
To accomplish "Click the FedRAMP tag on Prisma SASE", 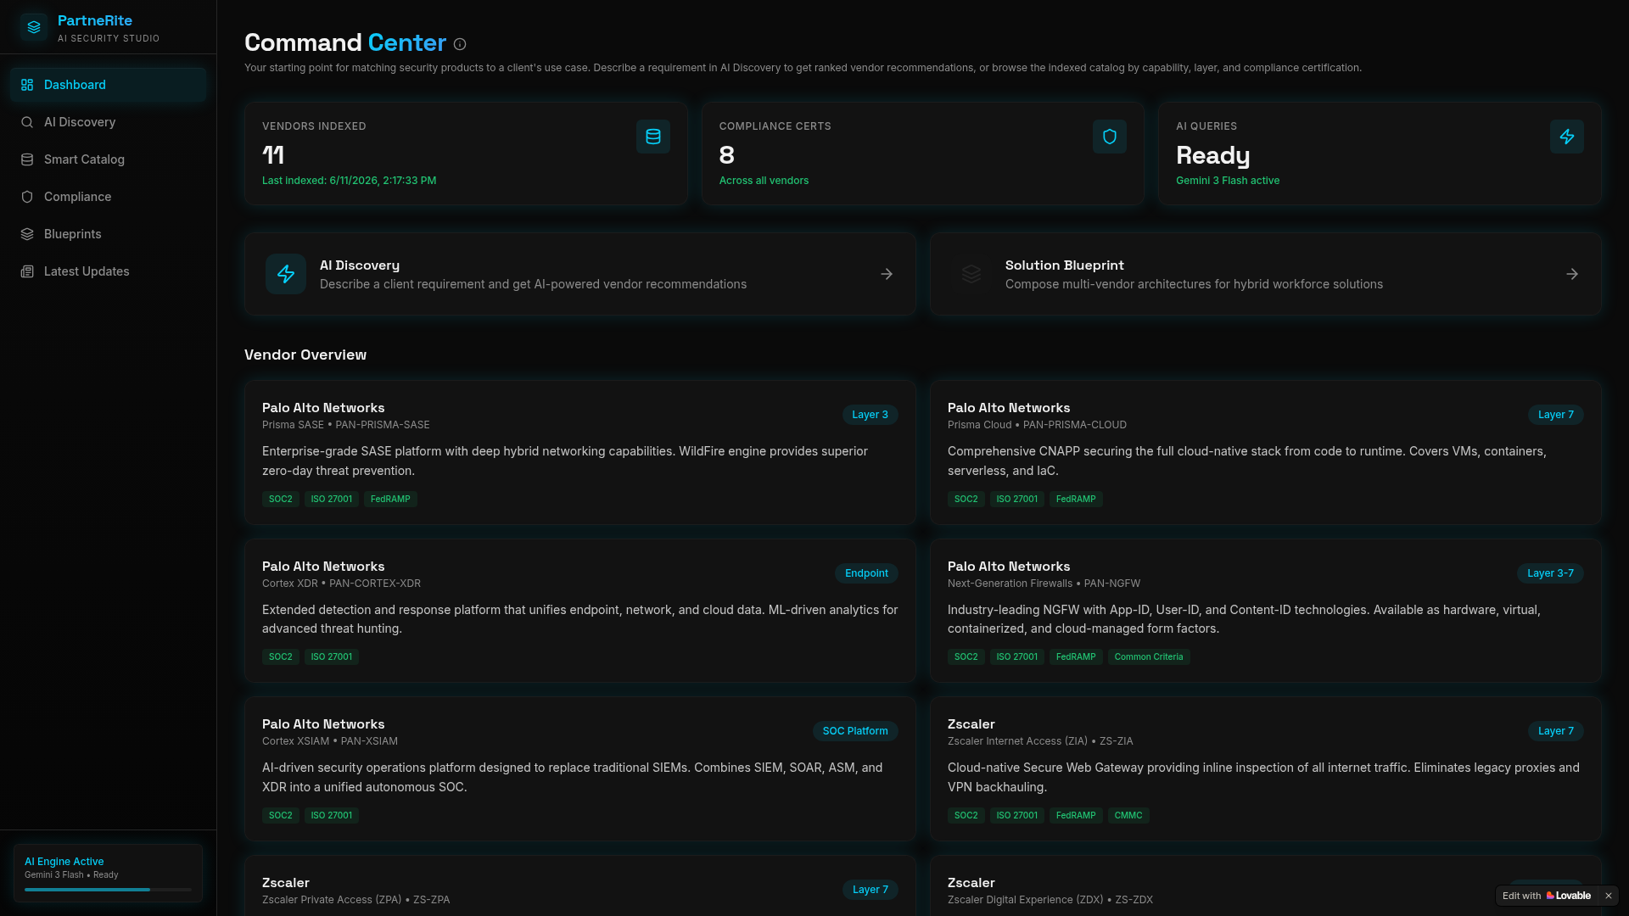I will pos(390,500).
